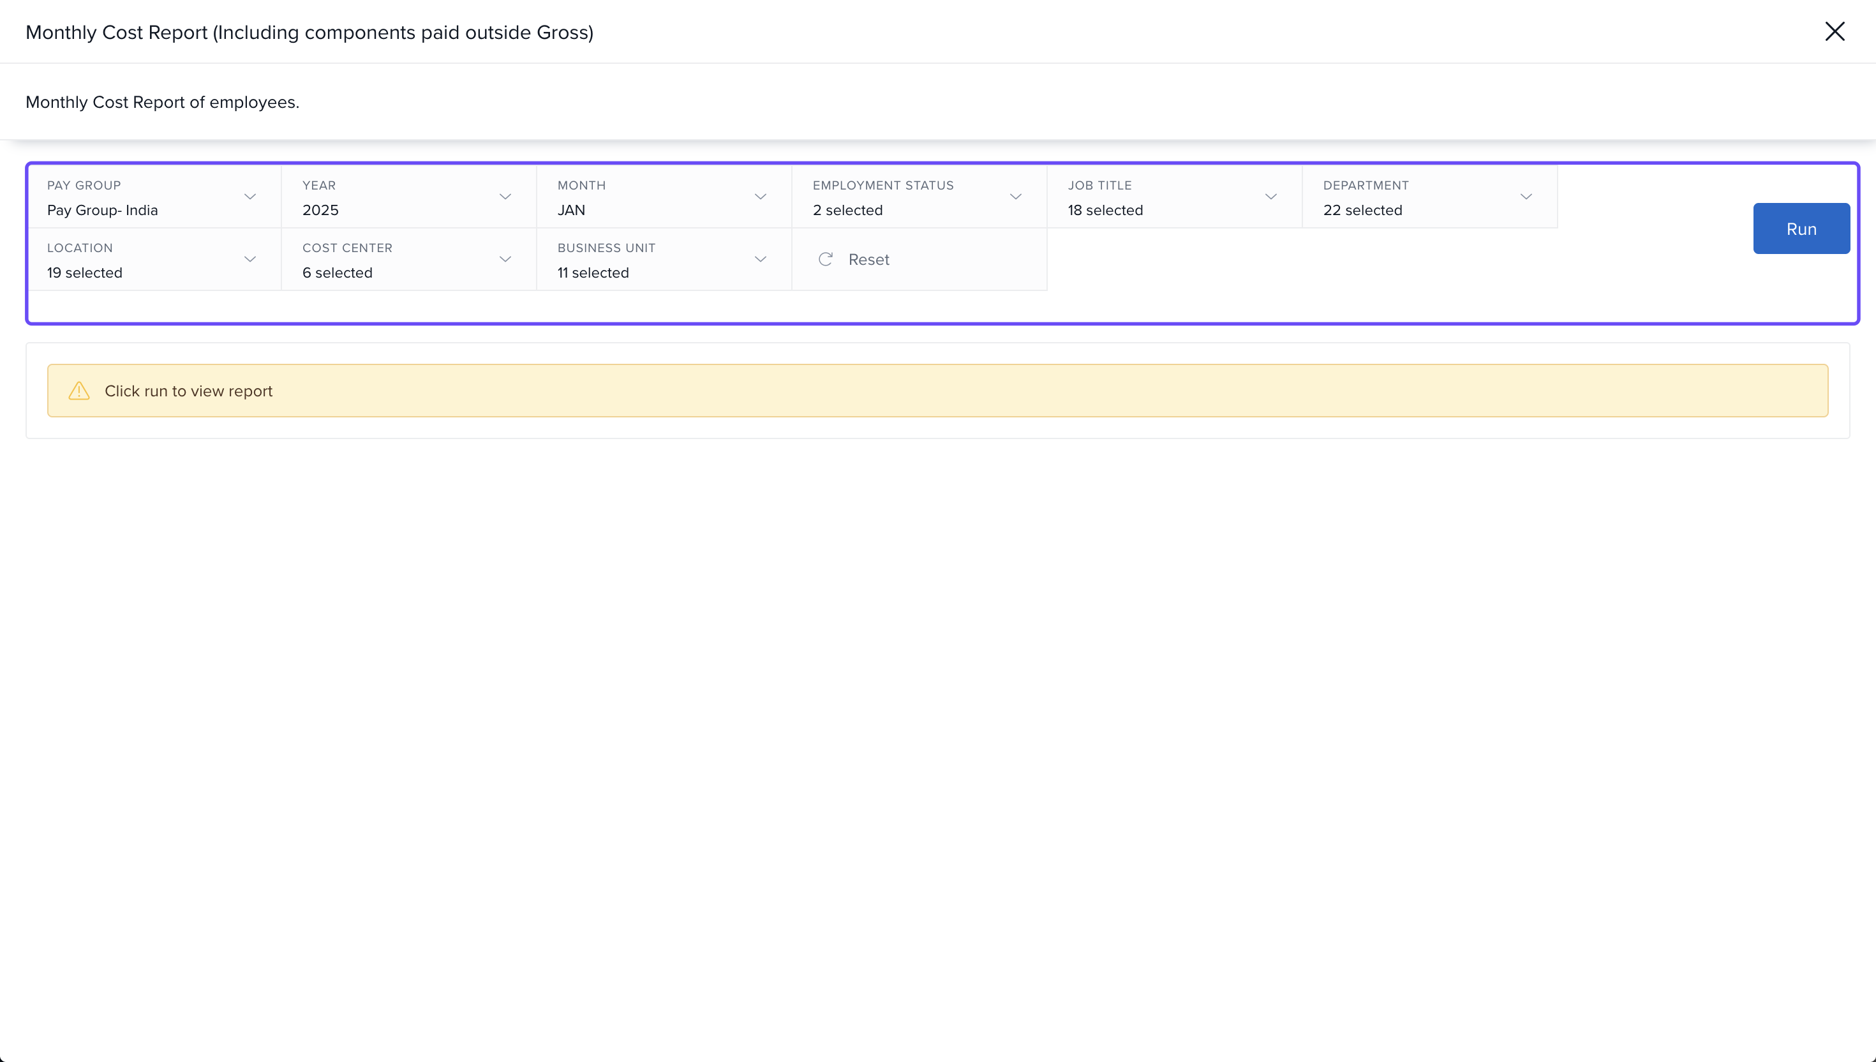
Task: Click the Job Title chevron arrow
Action: point(1271,197)
